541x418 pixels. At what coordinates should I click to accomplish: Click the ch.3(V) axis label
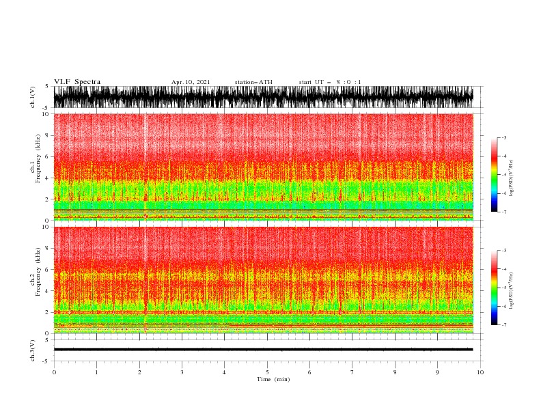[33, 350]
